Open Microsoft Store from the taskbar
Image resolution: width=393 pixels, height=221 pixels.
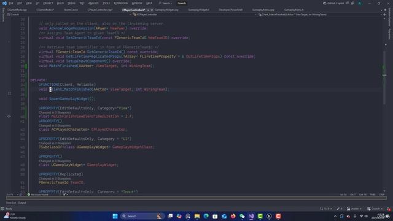click(x=215, y=216)
